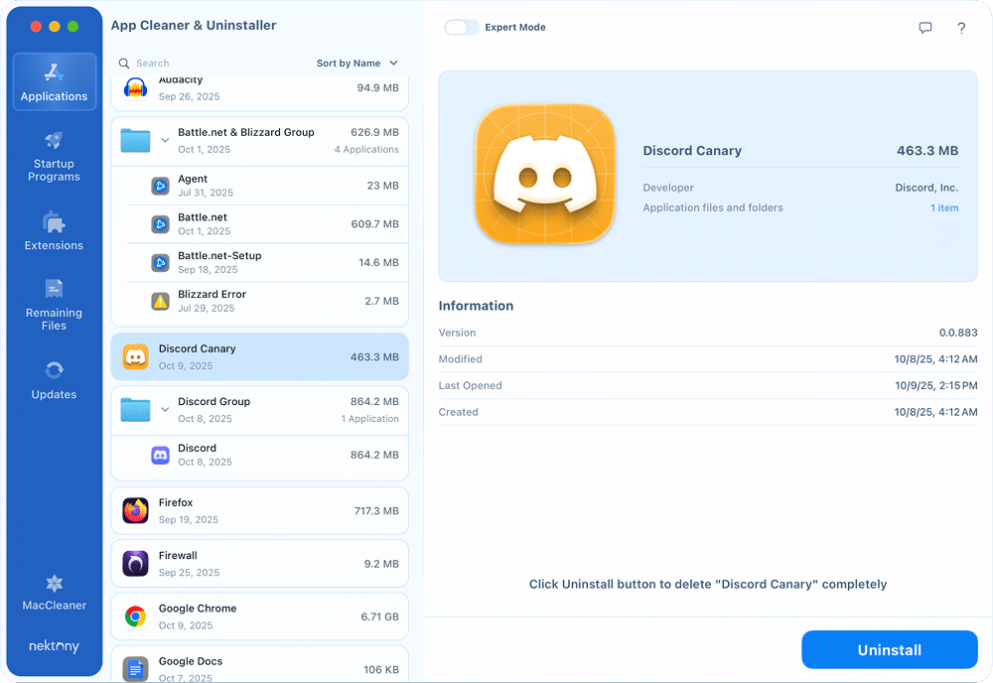Enable Expert Mode
The image size is (993, 683).
pos(462,27)
